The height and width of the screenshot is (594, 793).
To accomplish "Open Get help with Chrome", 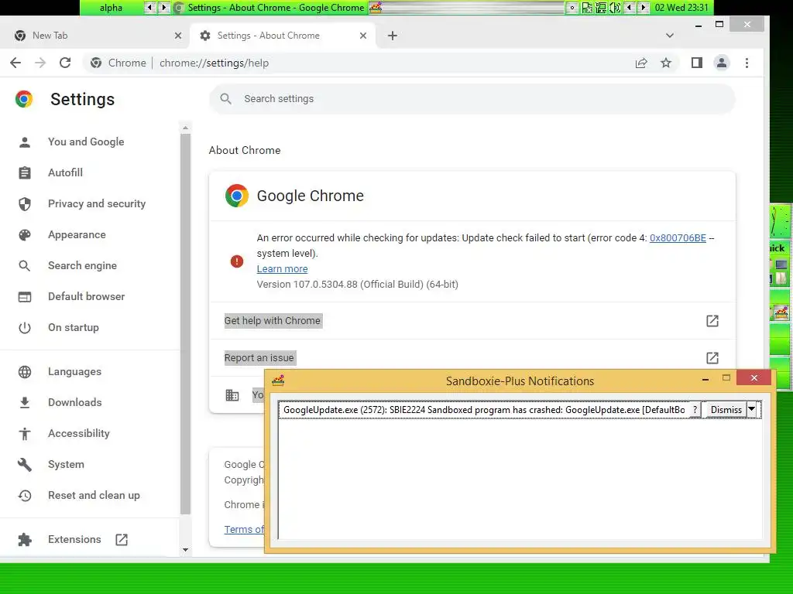I will coord(272,321).
